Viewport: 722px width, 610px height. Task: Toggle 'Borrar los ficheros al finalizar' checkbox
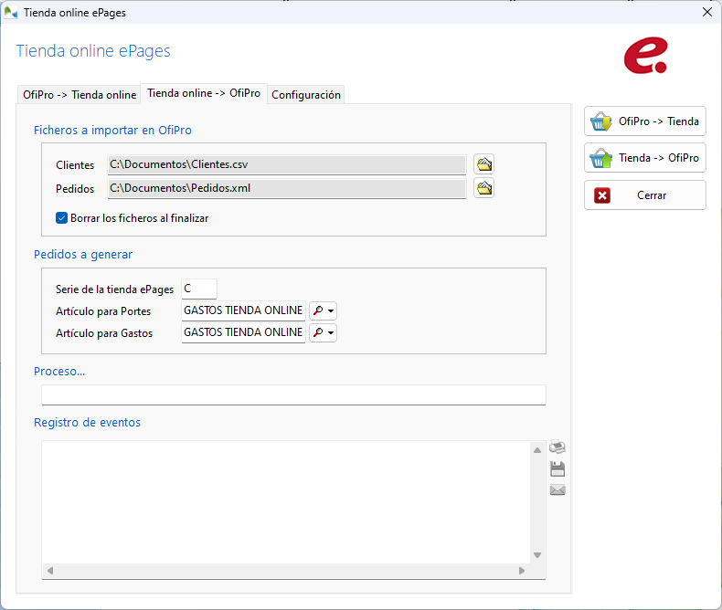point(62,218)
